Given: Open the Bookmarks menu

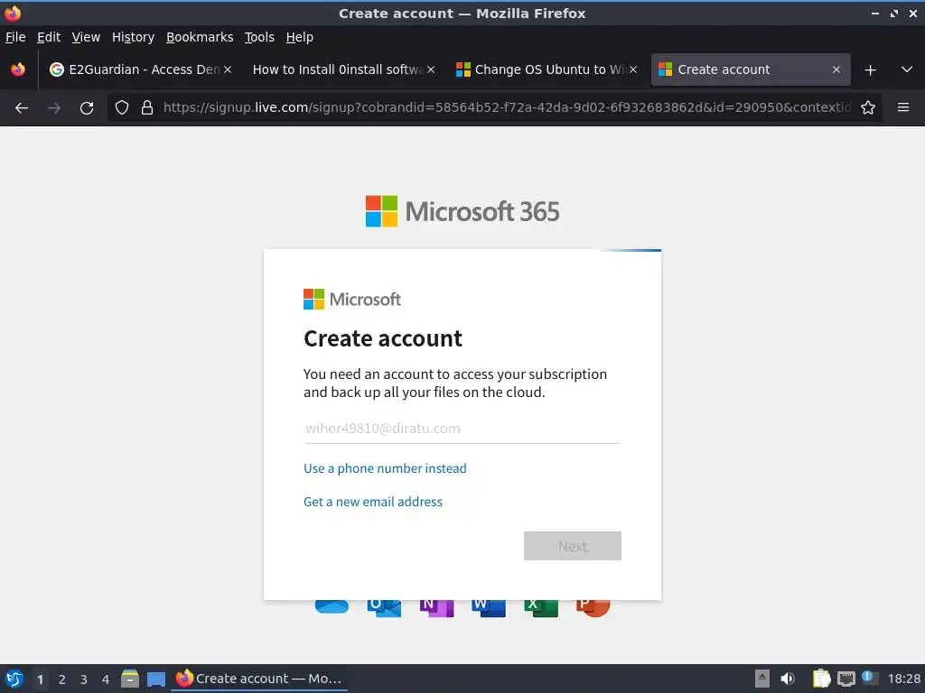Looking at the screenshot, I should pyautogui.click(x=200, y=37).
